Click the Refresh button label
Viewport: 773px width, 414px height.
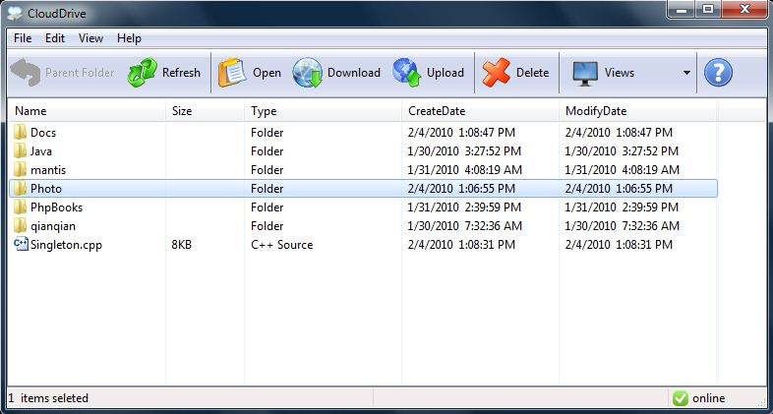click(181, 73)
